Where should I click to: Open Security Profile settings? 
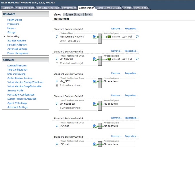click(15, 90)
